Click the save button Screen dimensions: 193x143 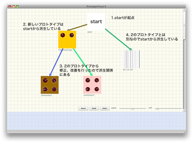[x=83, y=108]
